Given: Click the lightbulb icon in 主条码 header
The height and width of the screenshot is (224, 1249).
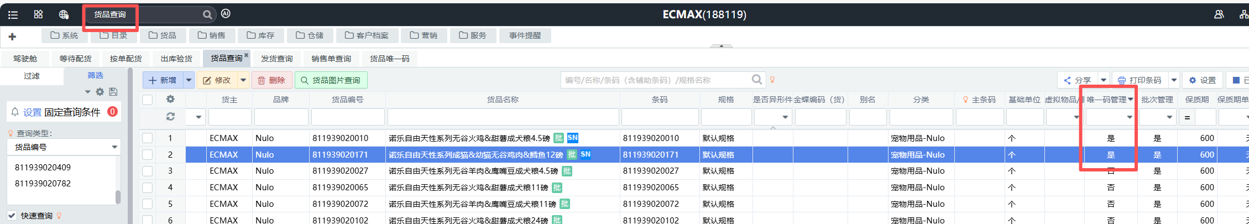Looking at the screenshot, I should (965, 100).
